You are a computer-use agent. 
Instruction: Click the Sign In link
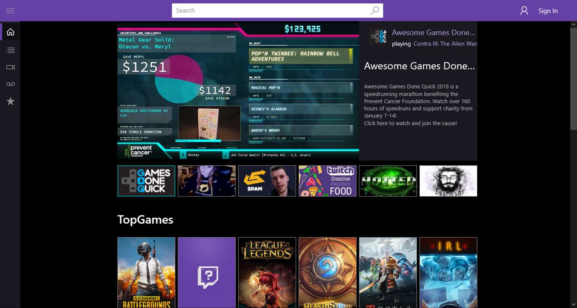tap(548, 11)
